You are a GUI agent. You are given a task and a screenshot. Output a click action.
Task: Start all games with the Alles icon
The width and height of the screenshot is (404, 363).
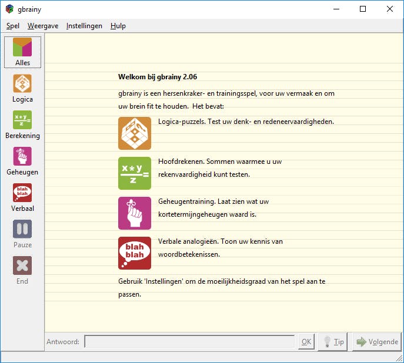(x=22, y=52)
